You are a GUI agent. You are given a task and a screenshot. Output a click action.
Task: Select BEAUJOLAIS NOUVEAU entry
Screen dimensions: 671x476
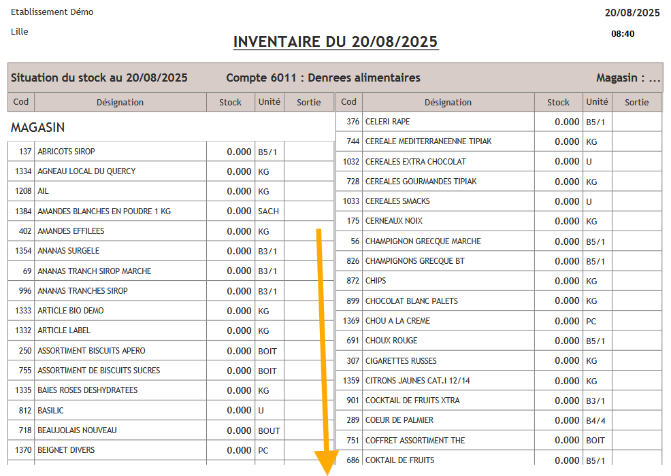(x=77, y=430)
